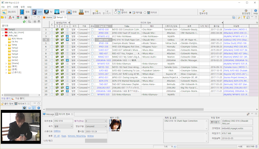Click the actor thumbnail in media info
The height and width of the screenshot is (149, 259).
(x=115, y=125)
